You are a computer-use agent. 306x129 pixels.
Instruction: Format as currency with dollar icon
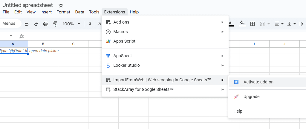(x=90, y=24)
